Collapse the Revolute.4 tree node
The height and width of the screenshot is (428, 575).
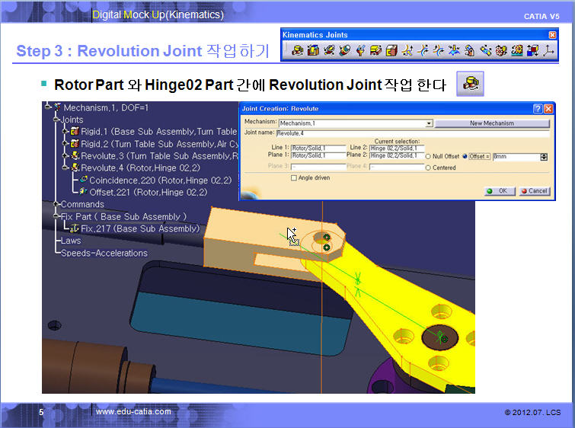(65, 168)
